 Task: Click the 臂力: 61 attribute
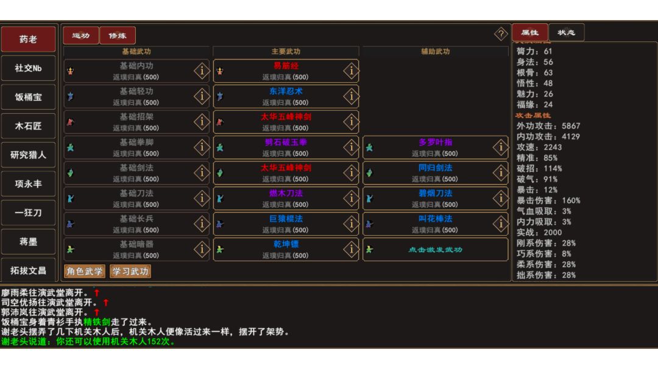534,51
